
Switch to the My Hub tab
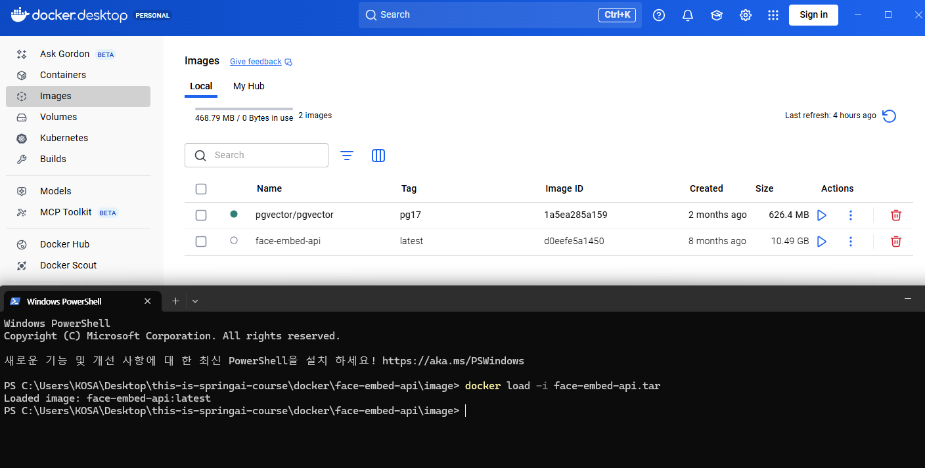[249, 86]
